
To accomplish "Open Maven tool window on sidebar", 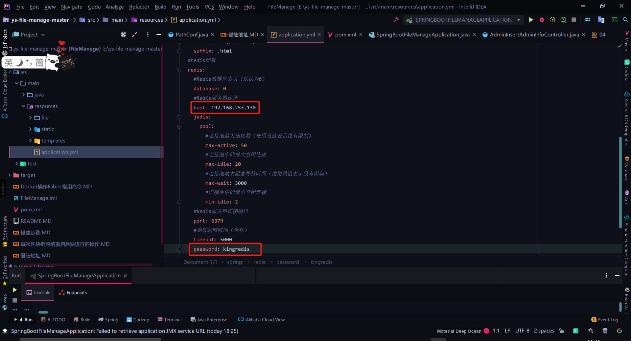I will pyautogui.click(x=626, y=41).
